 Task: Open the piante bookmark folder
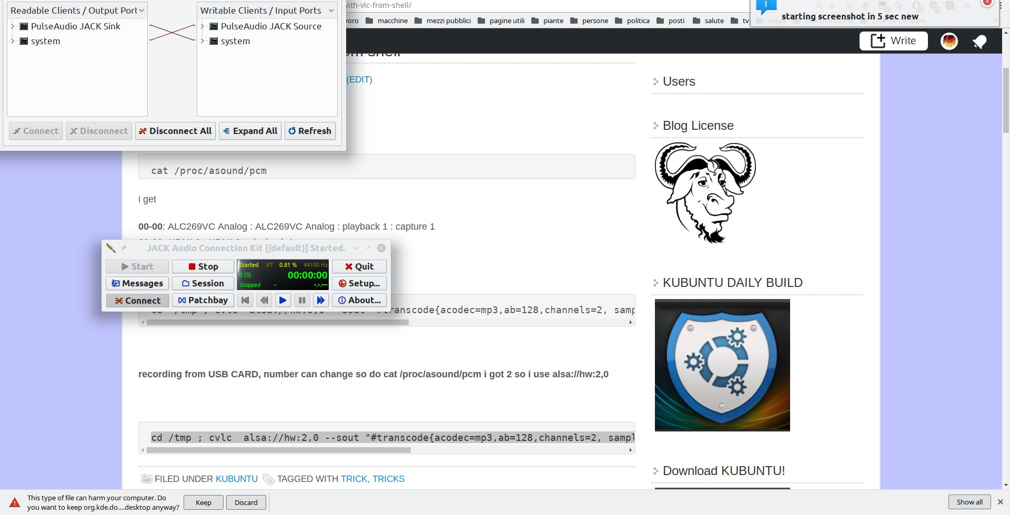click(547, 20)
